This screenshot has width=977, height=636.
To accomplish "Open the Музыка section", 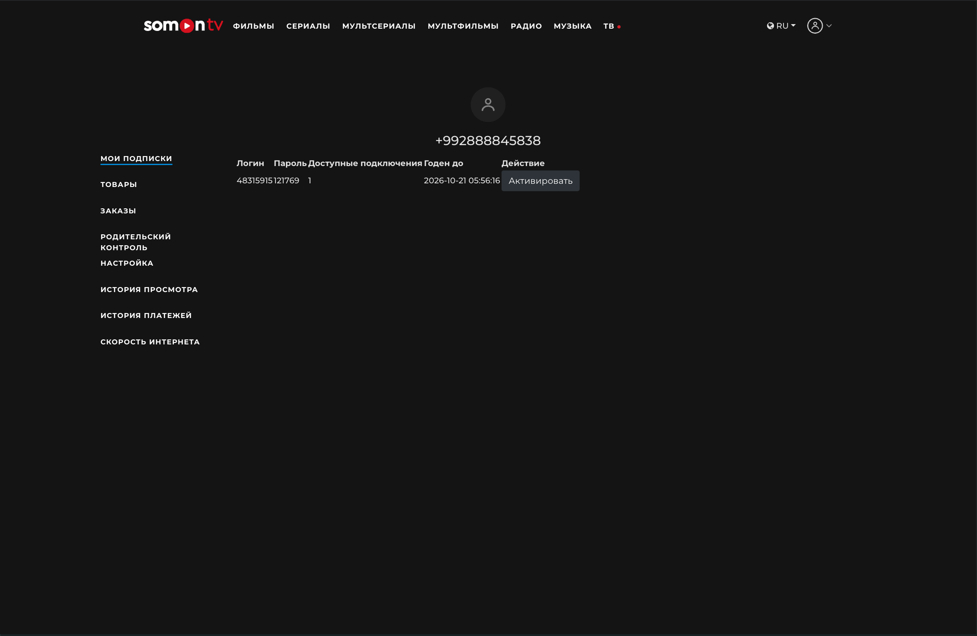I will 573,26.
